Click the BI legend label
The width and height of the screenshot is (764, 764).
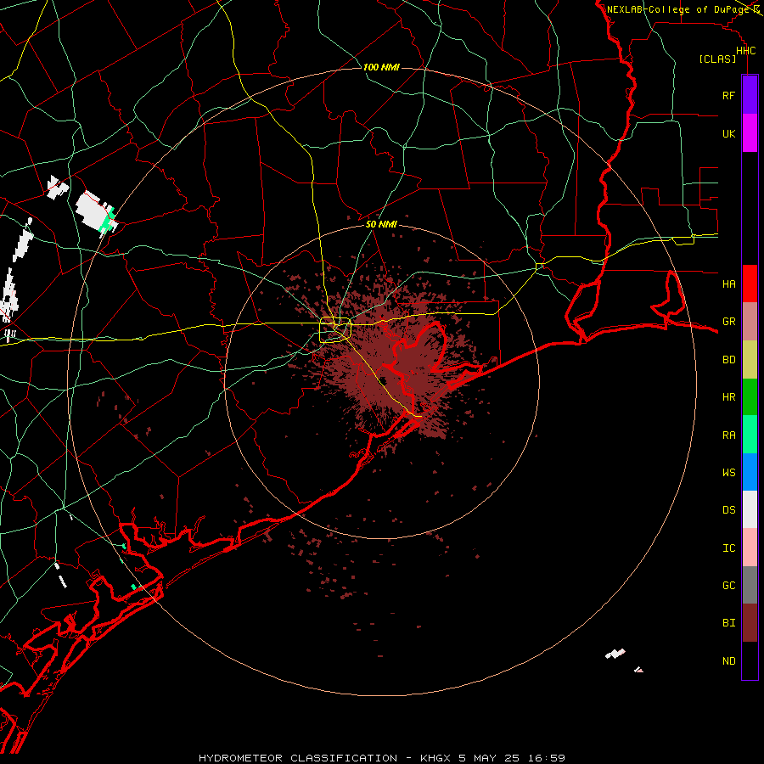(728, 623)
